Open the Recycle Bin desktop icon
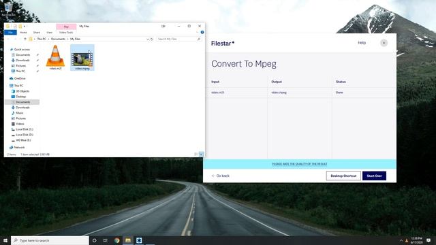Image resolution: width=436 pixels, height=245 pixels. click(x=8, y=9)
